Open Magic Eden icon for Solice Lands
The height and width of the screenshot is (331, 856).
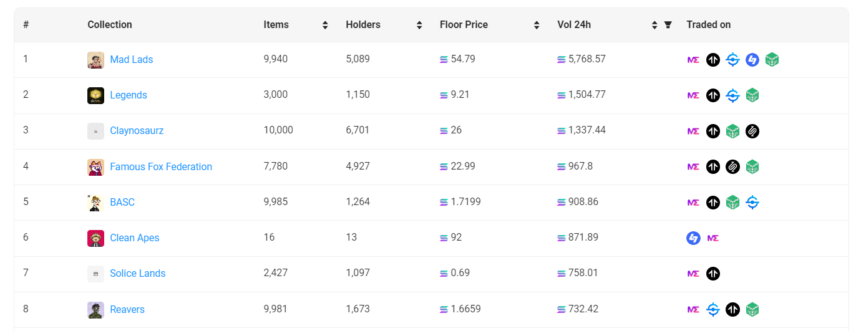tap(693, 274)
